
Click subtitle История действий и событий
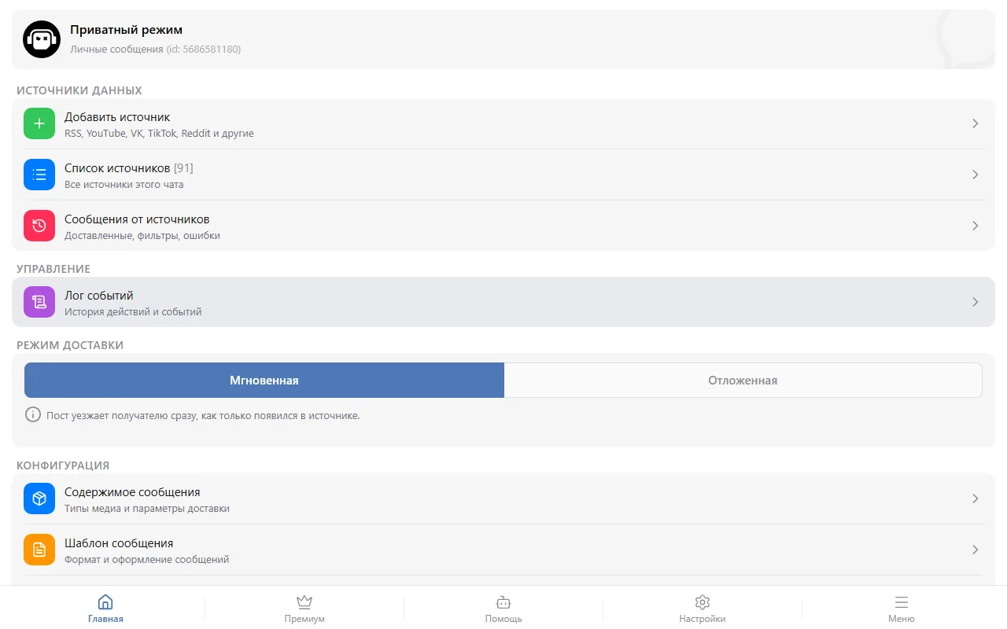(133, 312)
